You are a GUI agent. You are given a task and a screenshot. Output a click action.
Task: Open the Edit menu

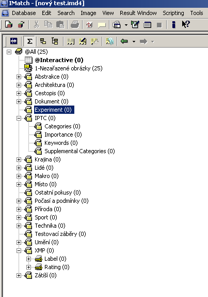click(x=46, y=13)
